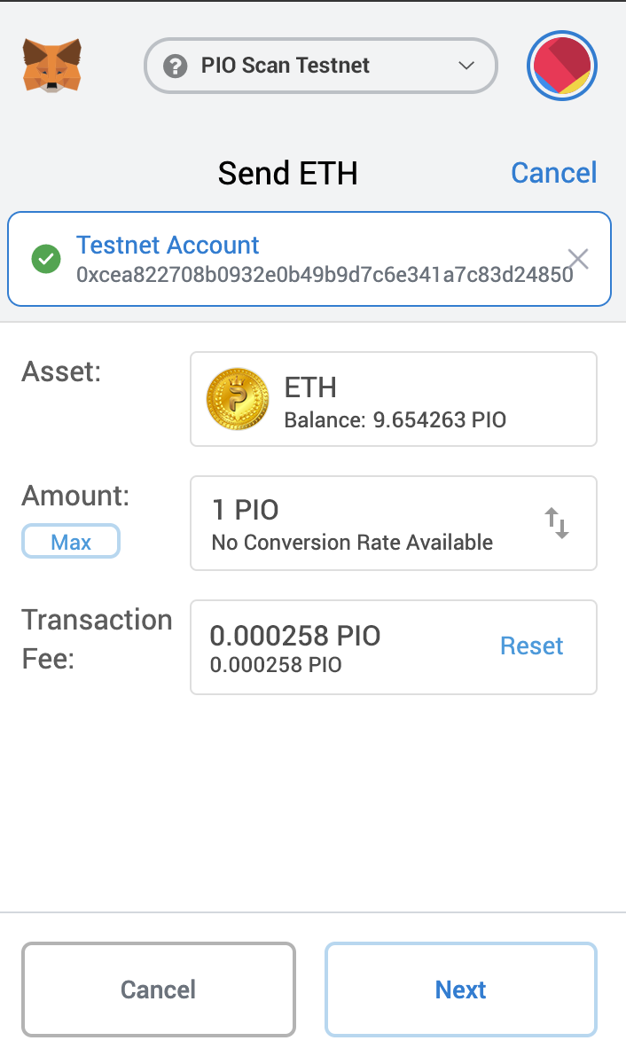Click the question mark network icon

pos(176,66)
